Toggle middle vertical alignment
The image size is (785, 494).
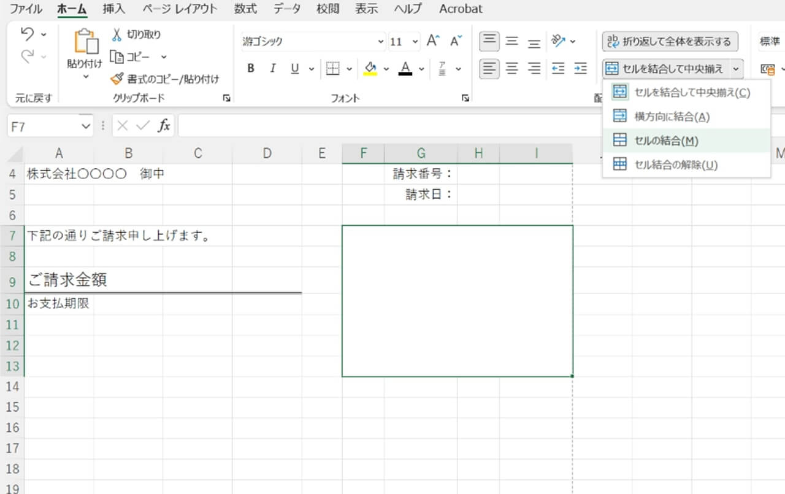point(512,42)
